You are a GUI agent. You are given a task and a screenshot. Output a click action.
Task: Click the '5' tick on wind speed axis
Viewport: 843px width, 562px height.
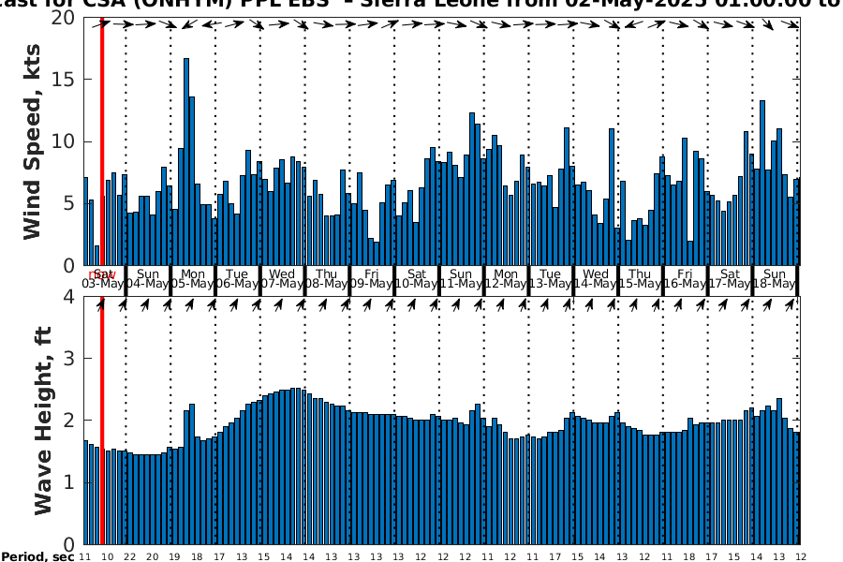click(x=68, y=204)
